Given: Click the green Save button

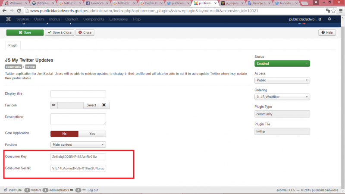Looking at the screenshot, I should click(x=25, y=33).
